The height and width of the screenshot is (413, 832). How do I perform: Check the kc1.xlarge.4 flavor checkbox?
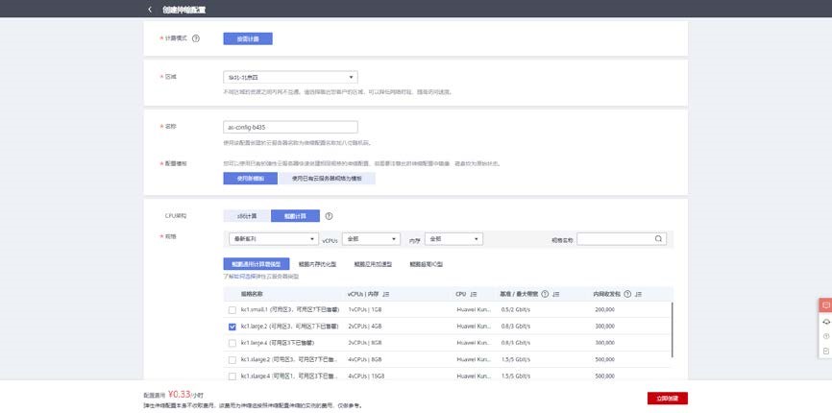(232, 377)
